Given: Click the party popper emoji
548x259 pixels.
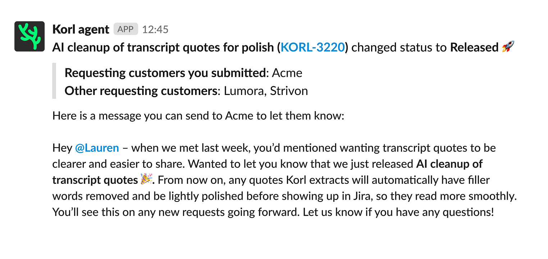Looking at the screenshot, I should pyautogui.click(x=146, y=180).
